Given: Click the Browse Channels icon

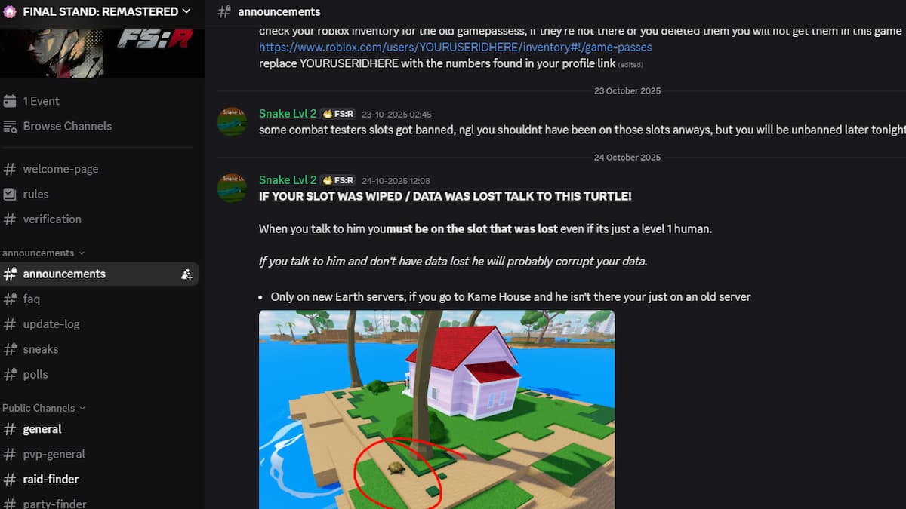Looking at the screenshot, I should (x=10, y=126).
